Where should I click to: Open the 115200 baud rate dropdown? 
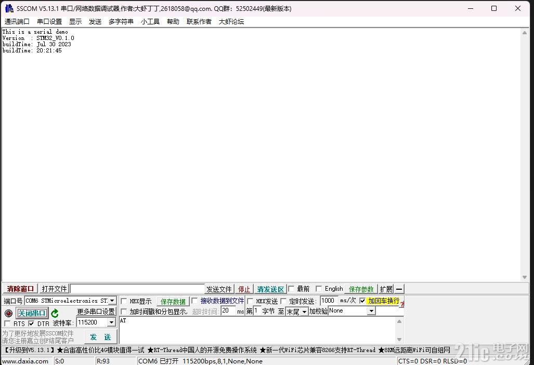click(111, 322)
